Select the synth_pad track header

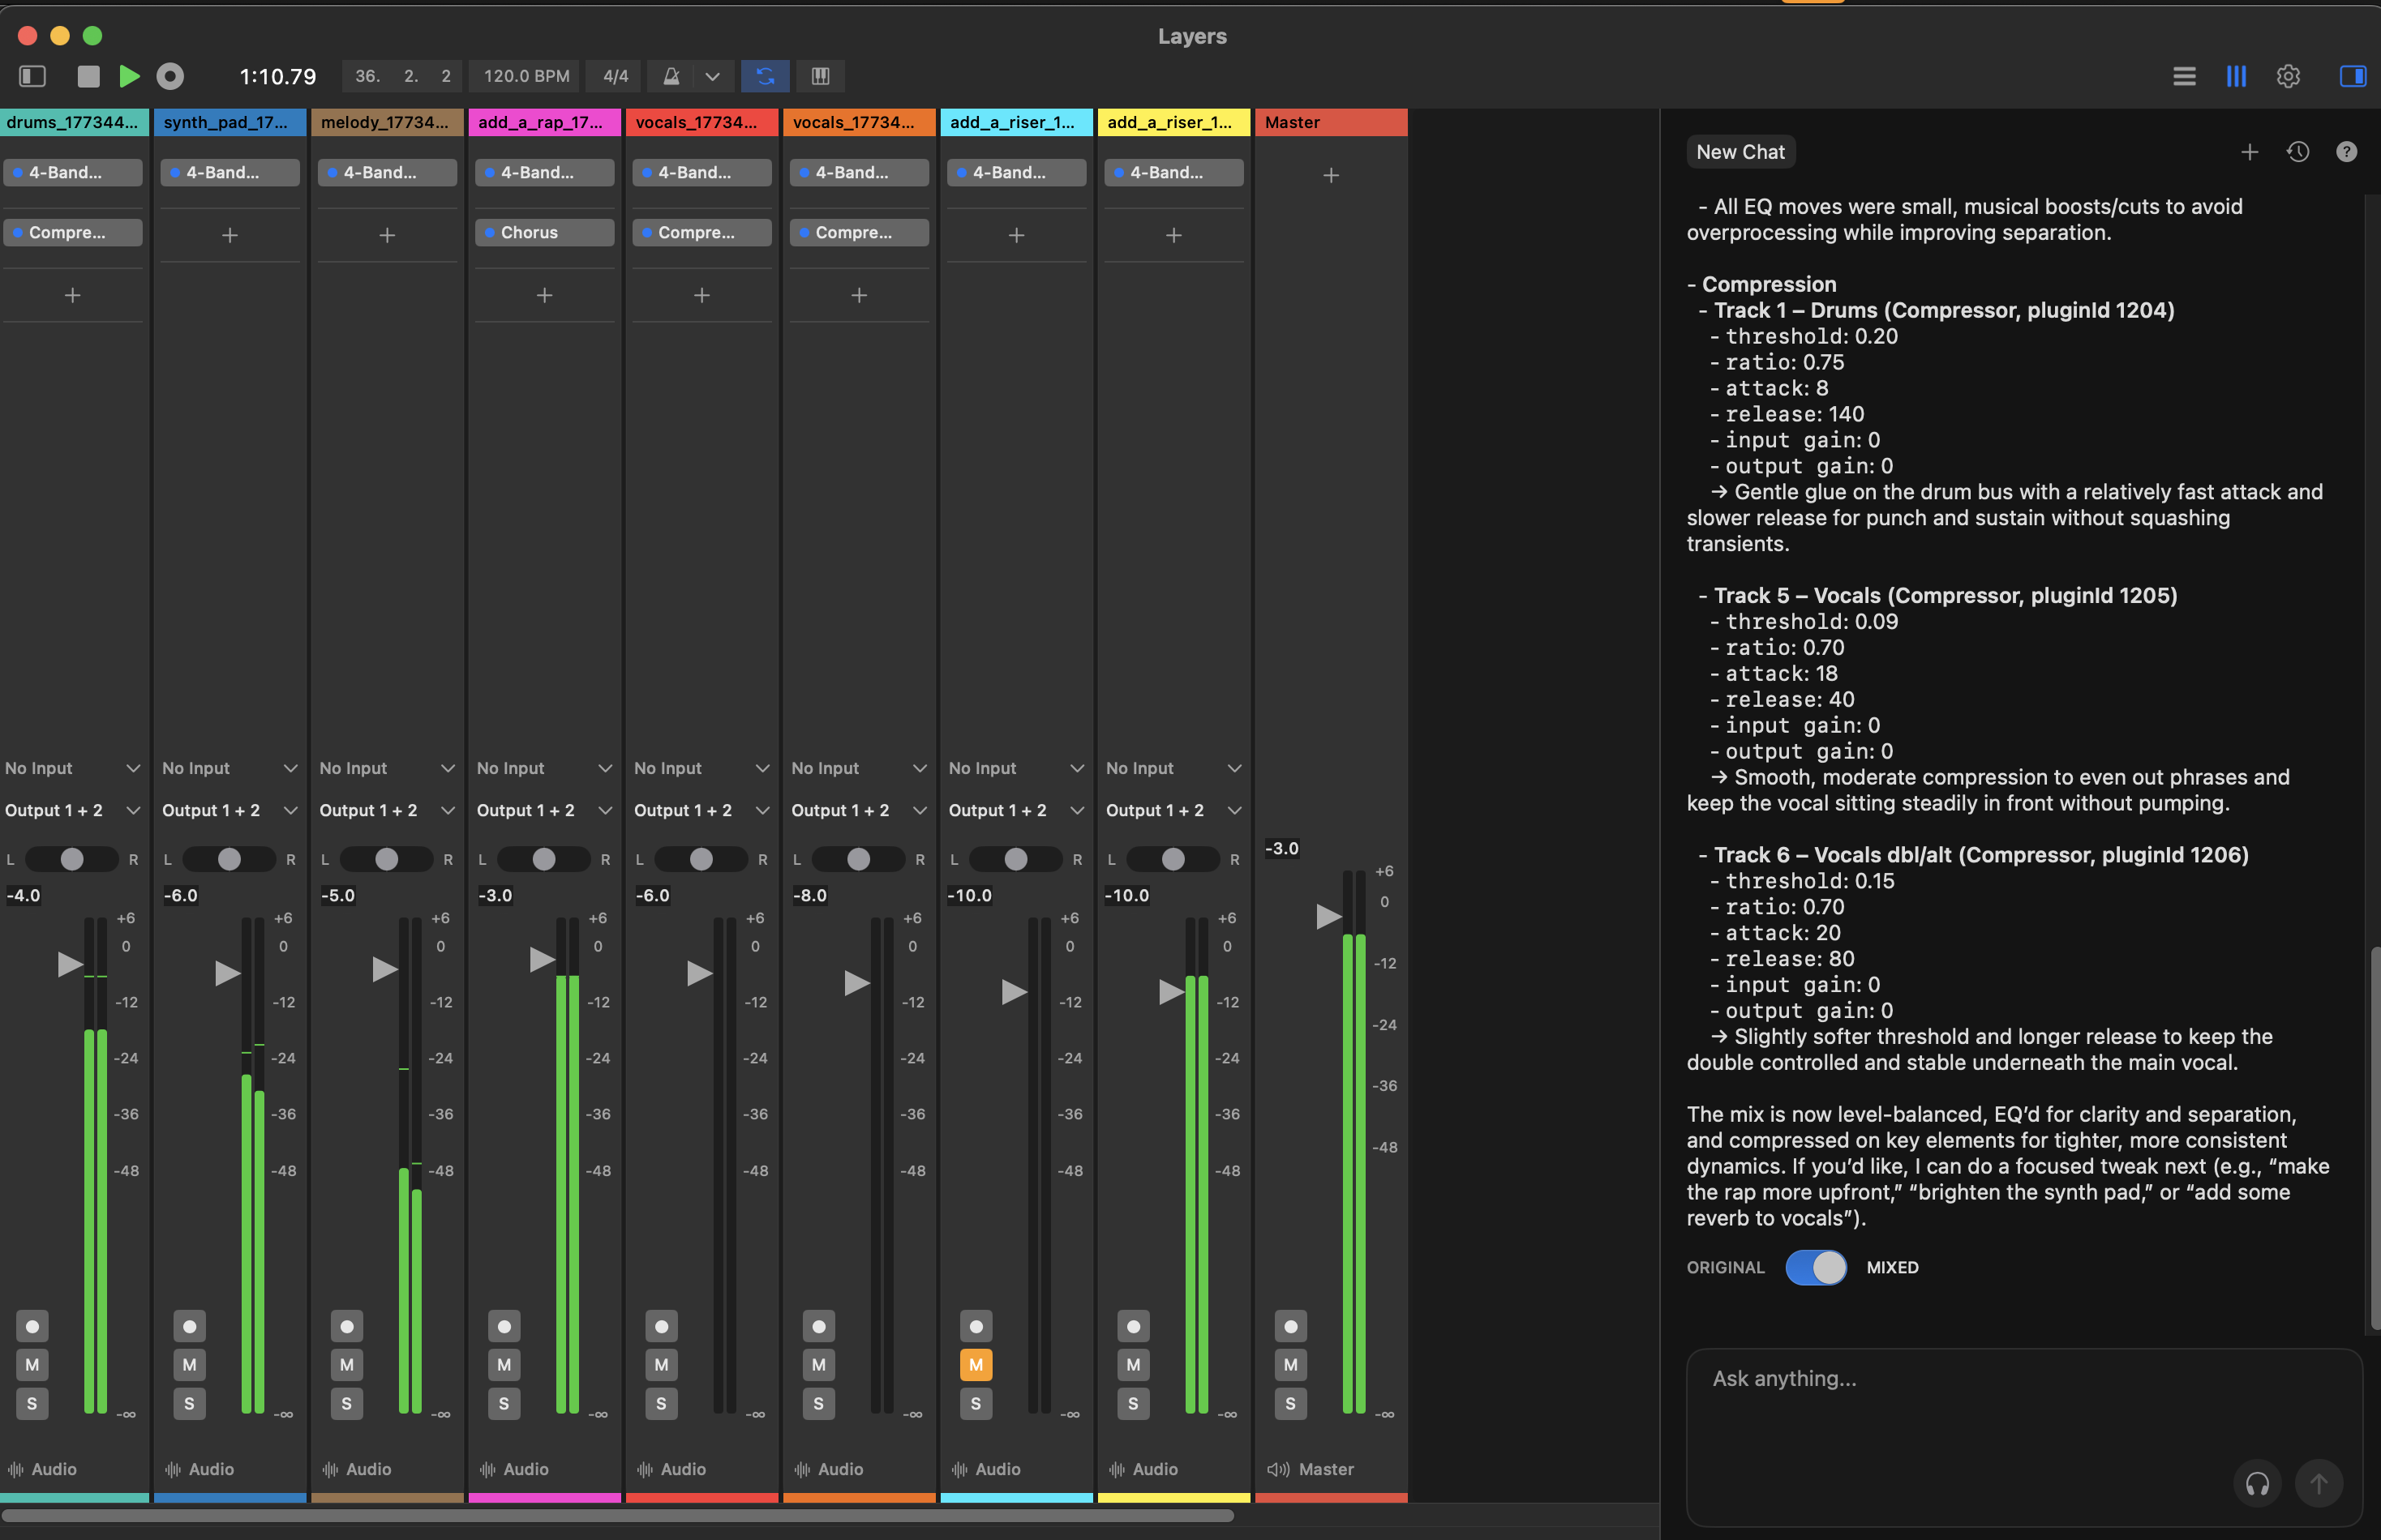[x=230, y=122]
